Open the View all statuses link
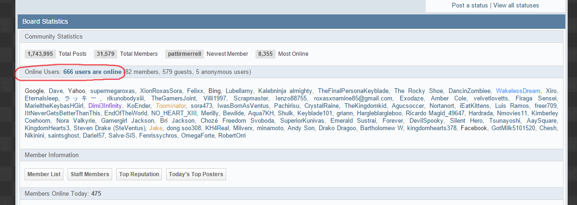577x205 pixels. [x=516, y=6]
